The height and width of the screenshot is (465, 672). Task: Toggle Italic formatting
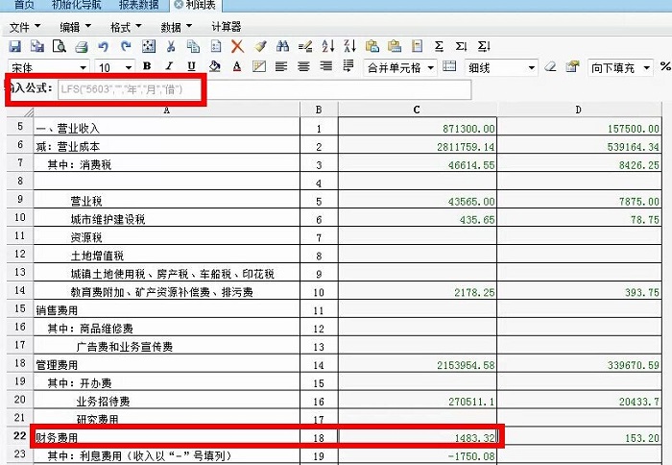(x=169, y=66)
